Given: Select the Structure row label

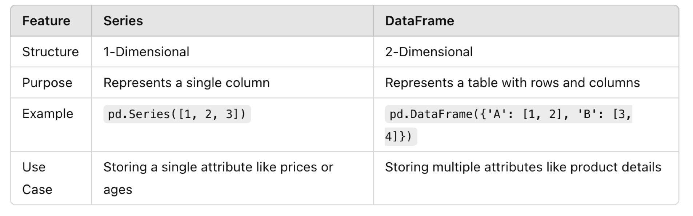Looking at the screenshot, I should [51, 52].
